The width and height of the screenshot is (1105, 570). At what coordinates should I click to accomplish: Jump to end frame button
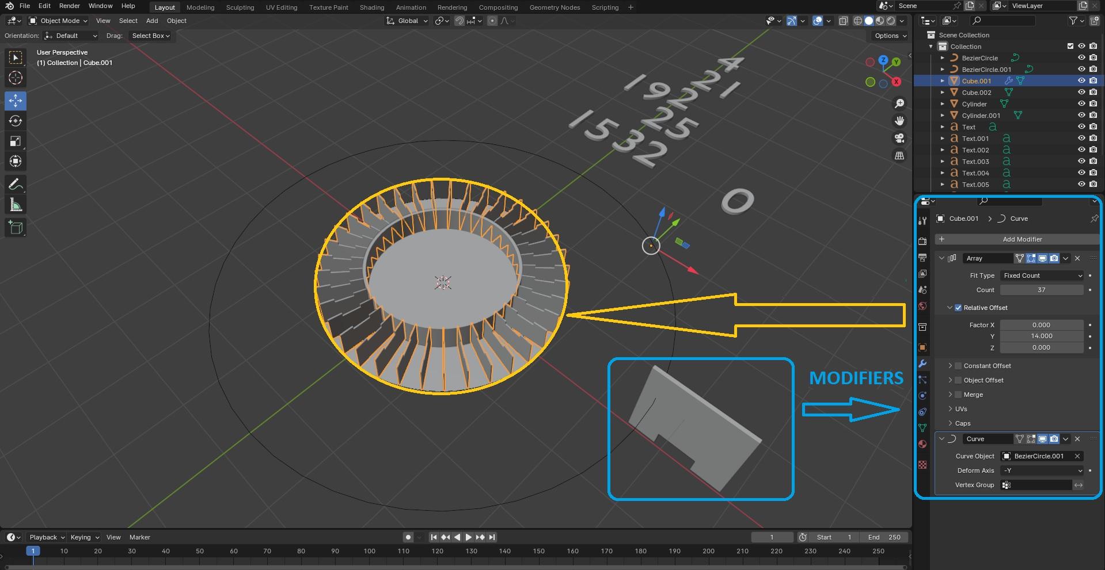click(x=492, y=537)
